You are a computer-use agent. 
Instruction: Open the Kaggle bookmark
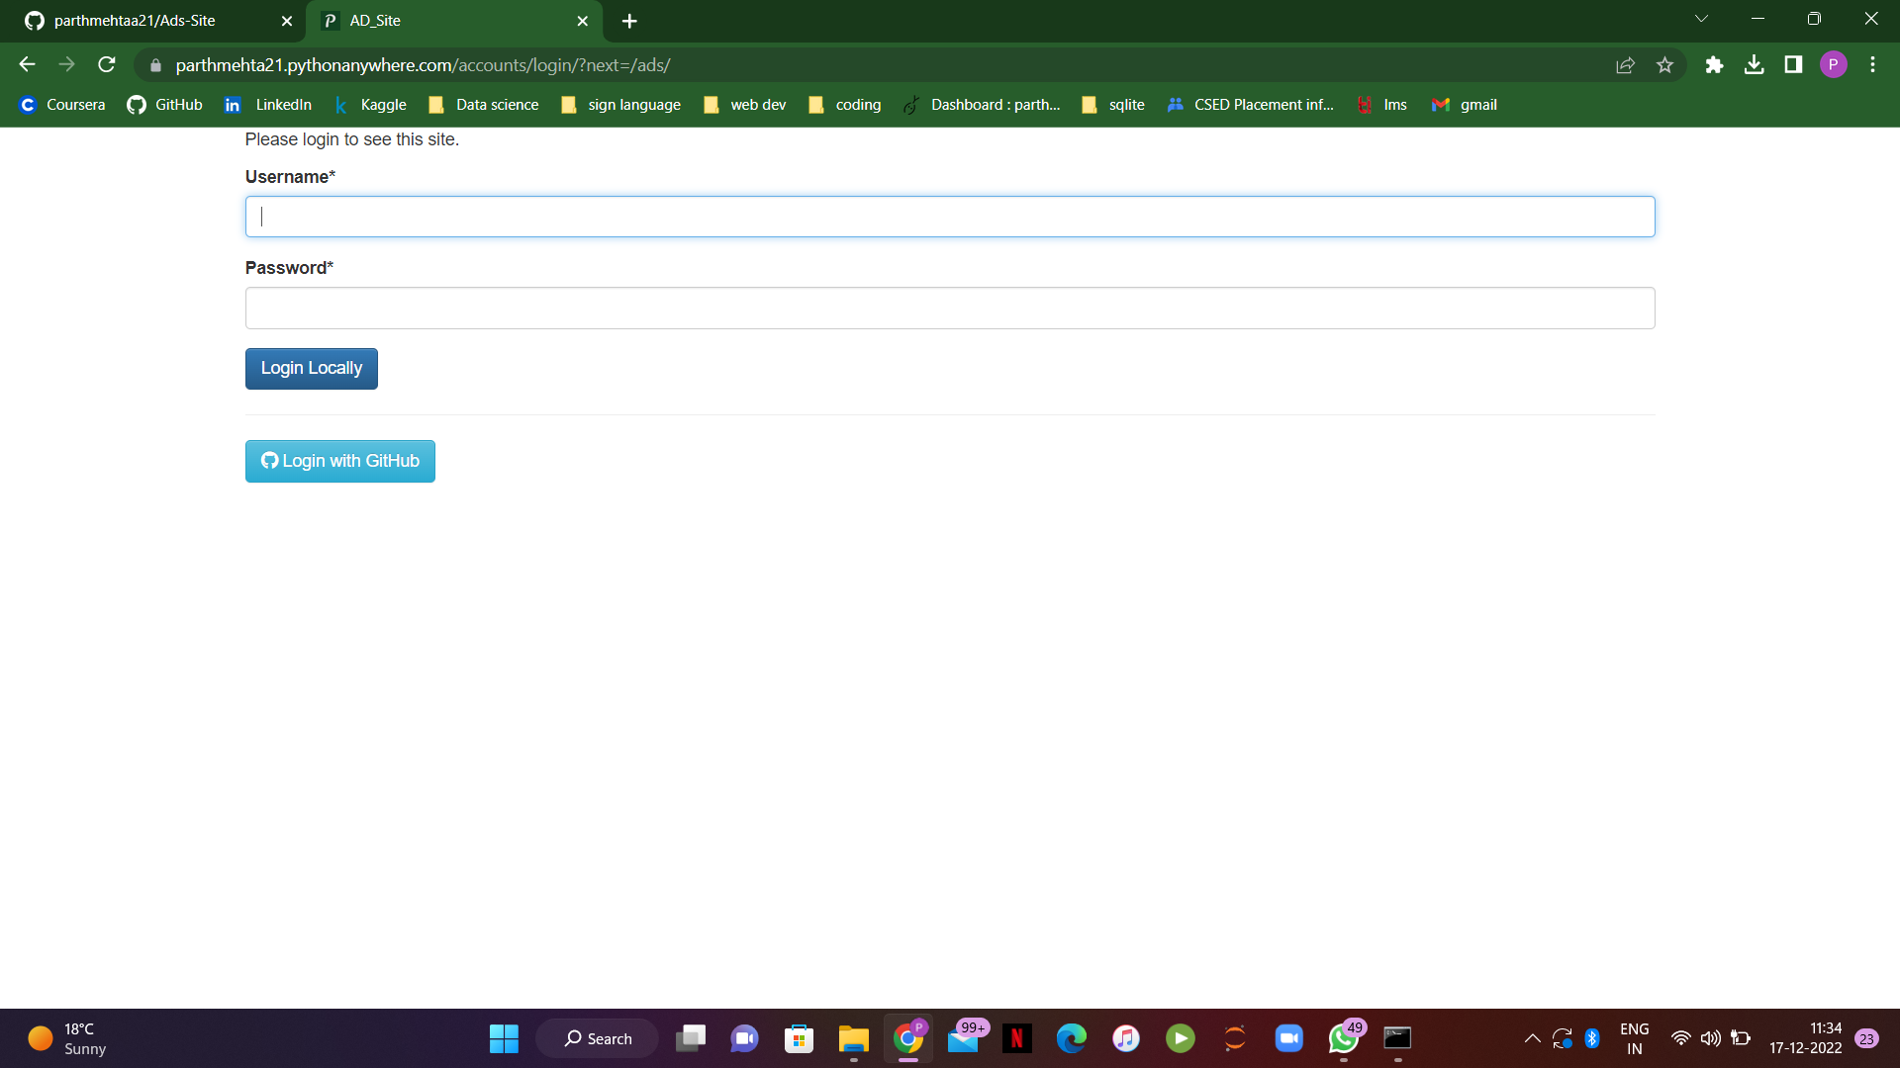[x=370, y=105]
